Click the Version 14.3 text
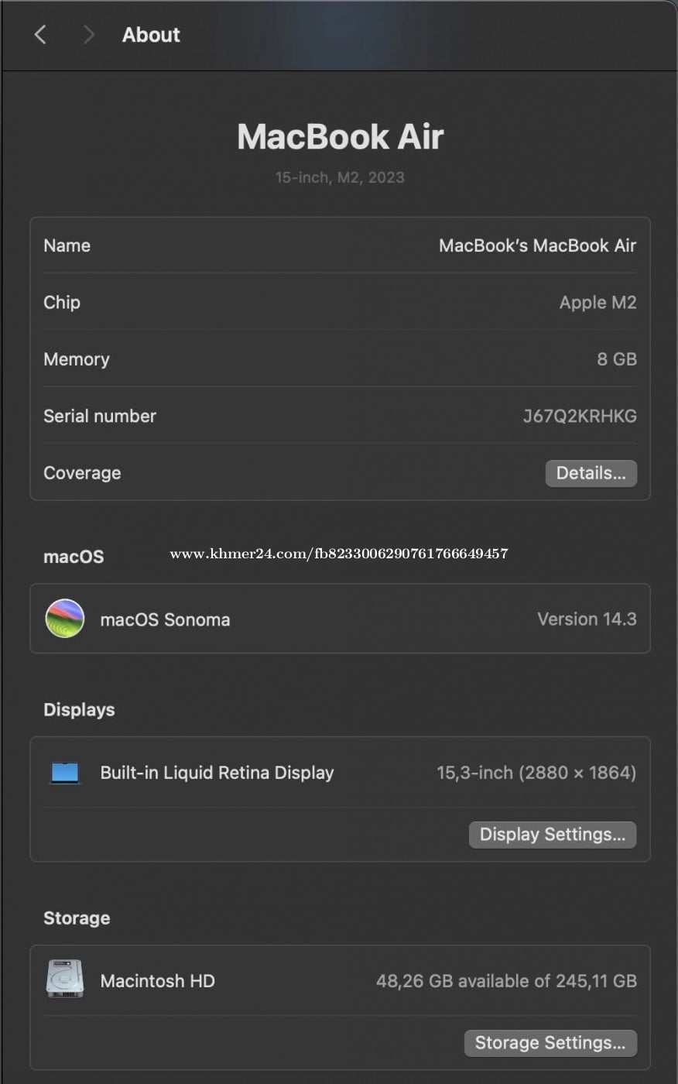 tap(587, 619)
